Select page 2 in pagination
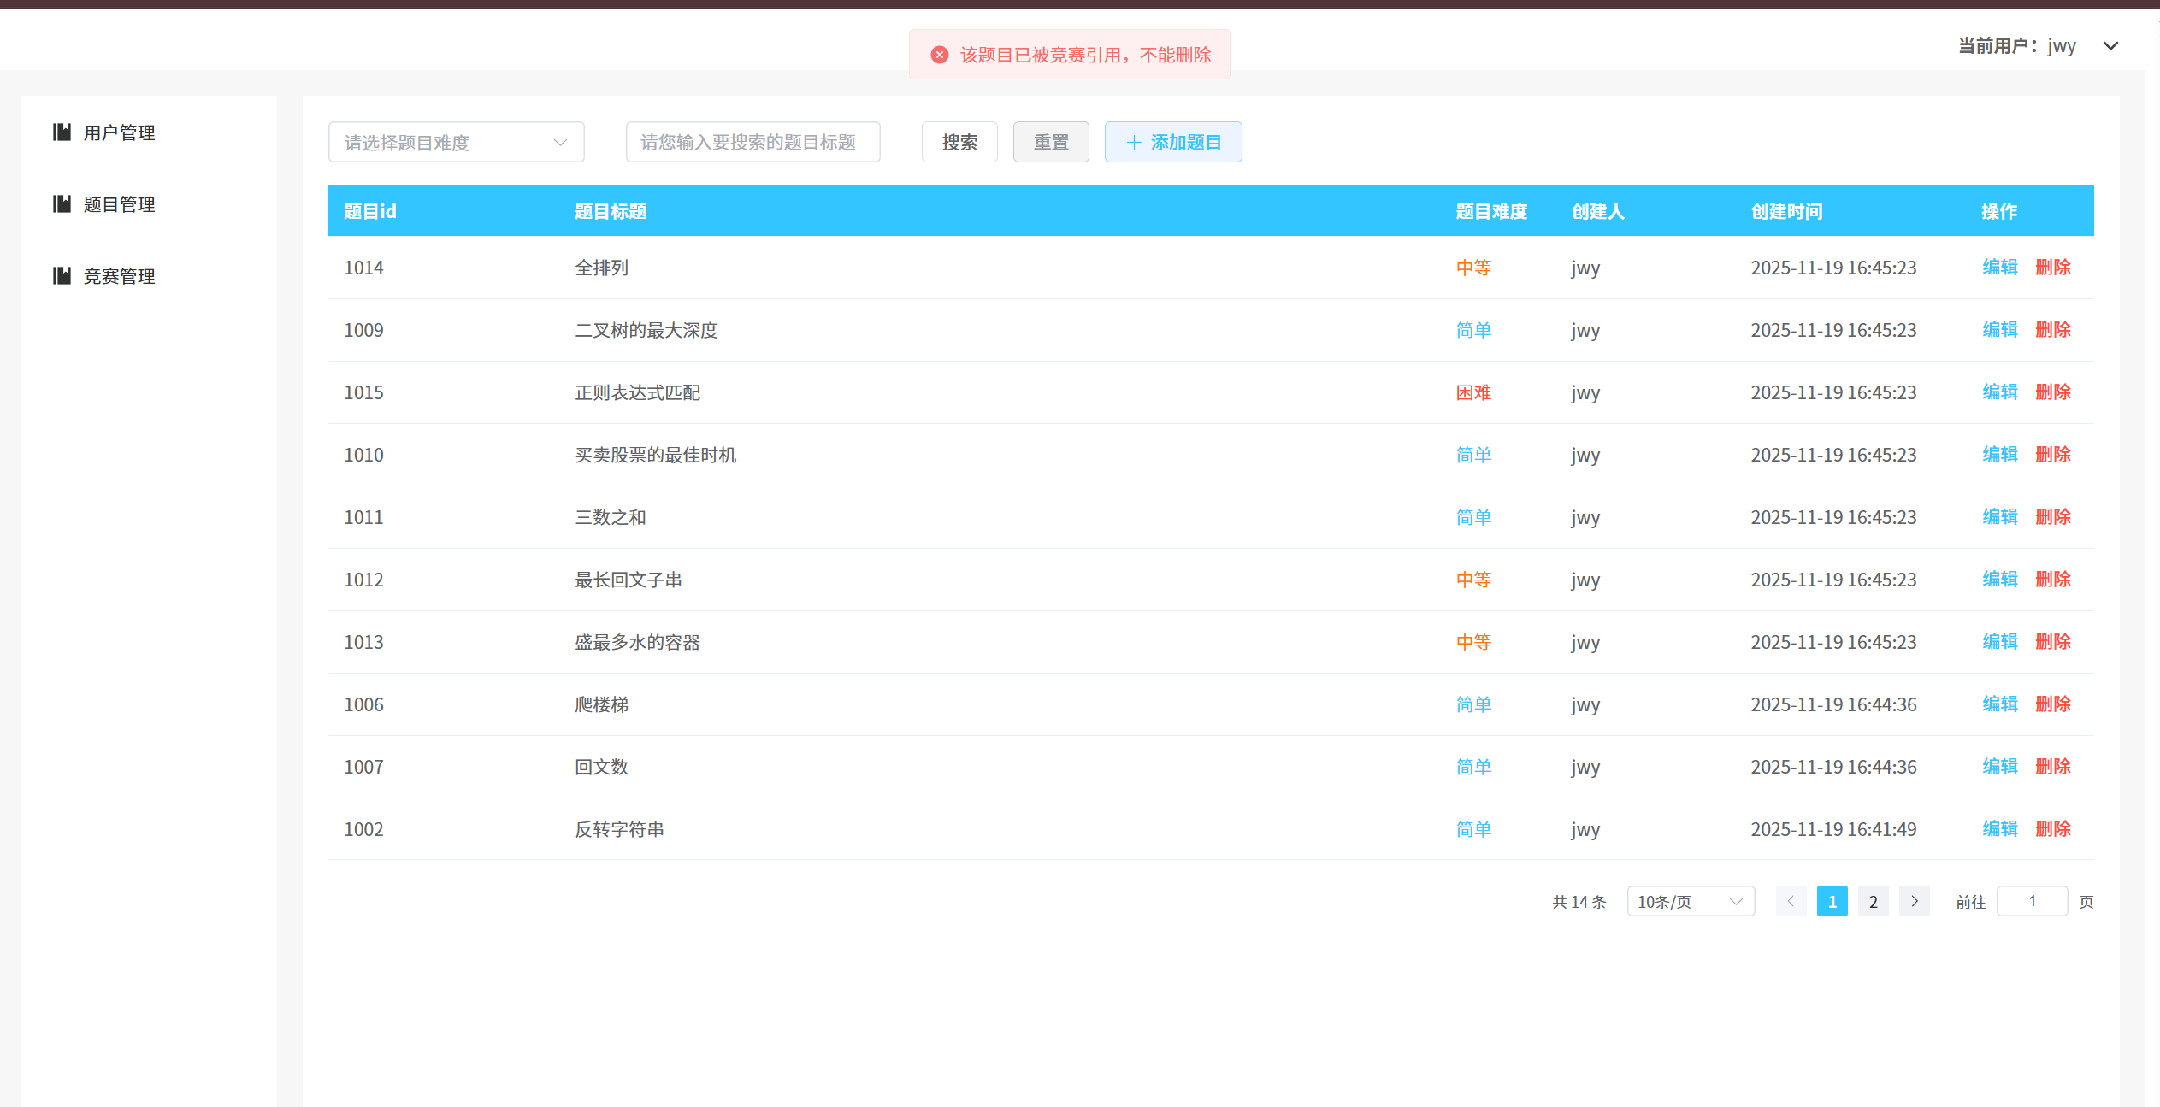2160x1107 pixels. click(x=1873, y=901)
